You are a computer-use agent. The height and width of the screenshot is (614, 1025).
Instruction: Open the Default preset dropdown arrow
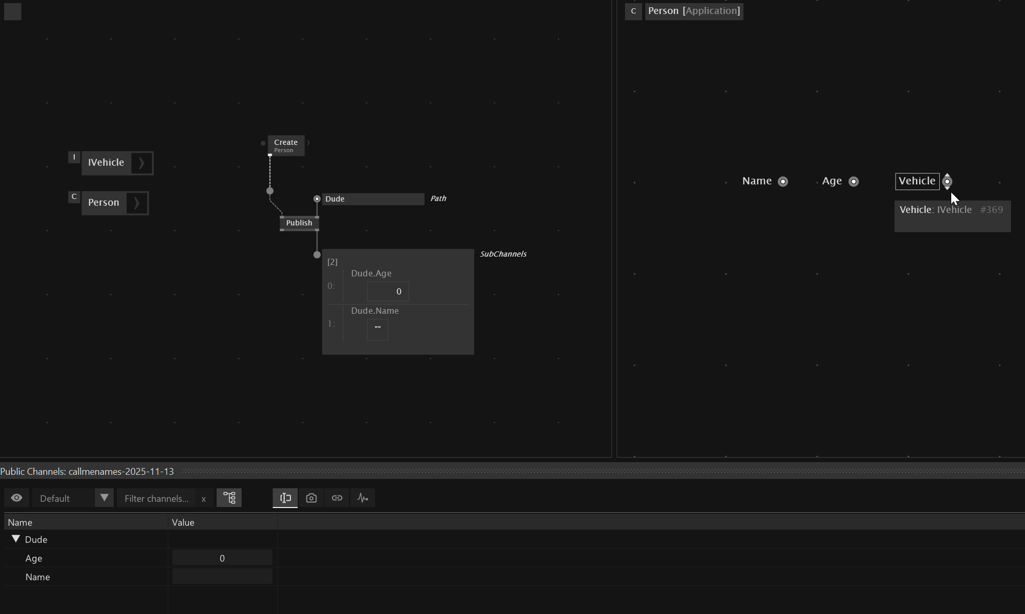tap(104, 498)
